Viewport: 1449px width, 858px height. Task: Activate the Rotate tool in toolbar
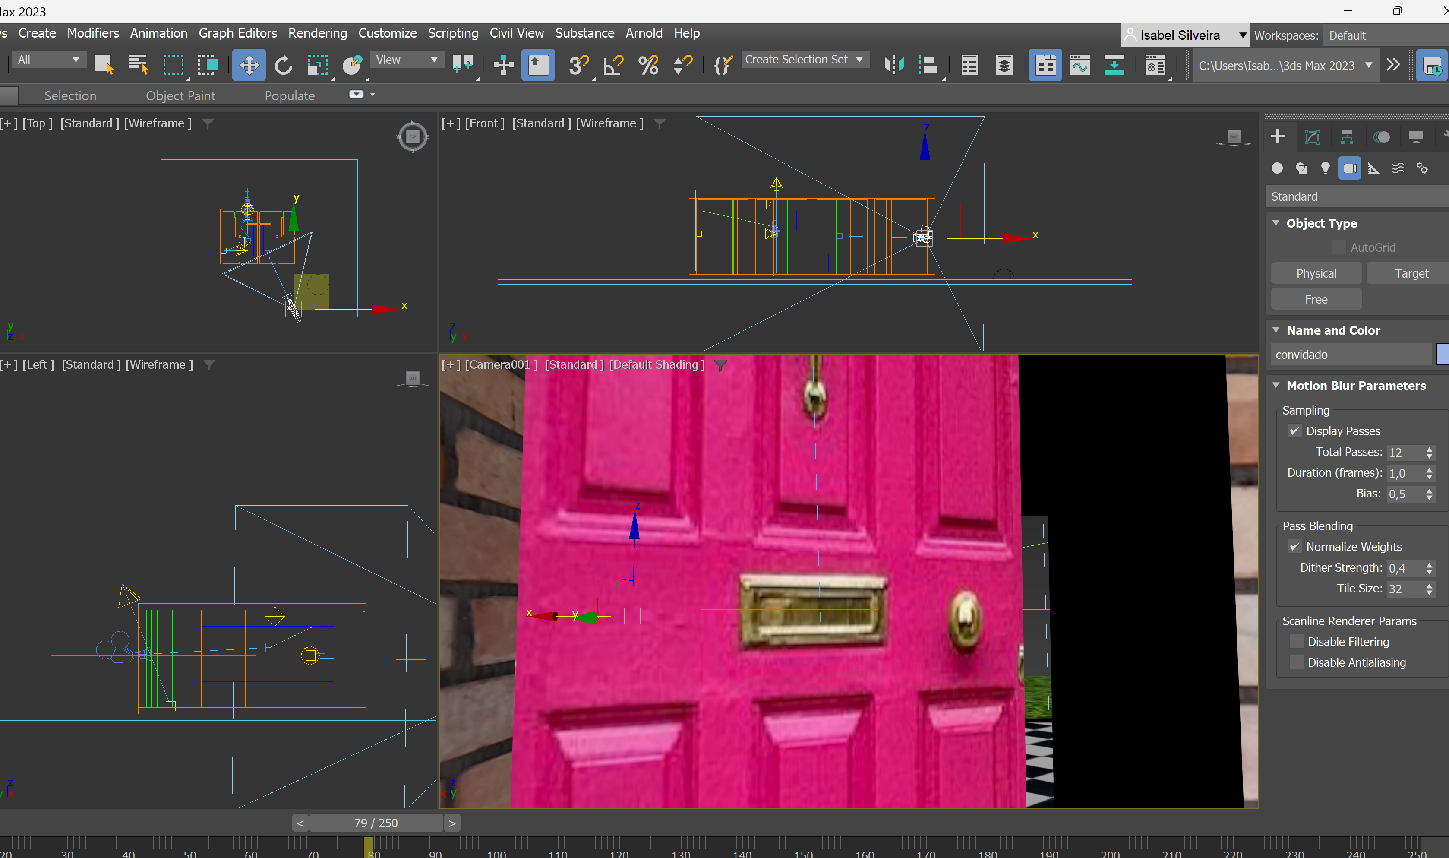click(x=283, y=65)
